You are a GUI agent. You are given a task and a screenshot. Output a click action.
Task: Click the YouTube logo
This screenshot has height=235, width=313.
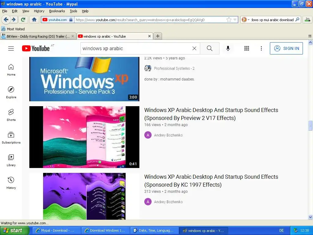pos(36,48)
